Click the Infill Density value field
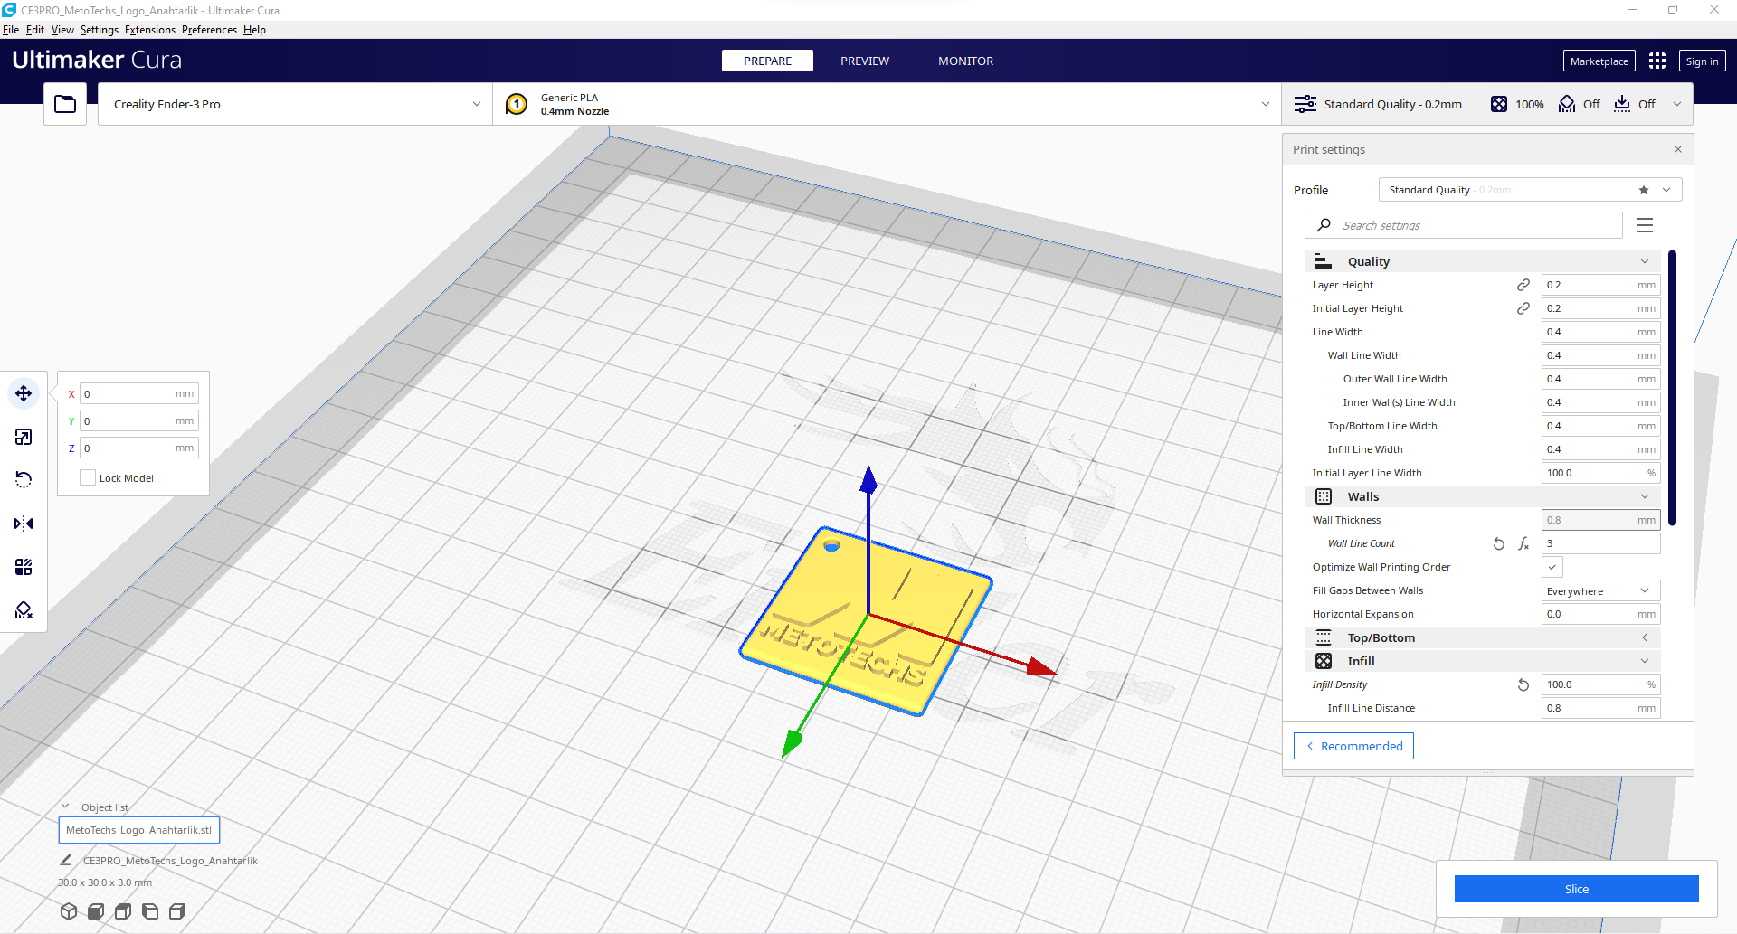The height and width of the screenshot is (934, 1737). (1600, 684)
